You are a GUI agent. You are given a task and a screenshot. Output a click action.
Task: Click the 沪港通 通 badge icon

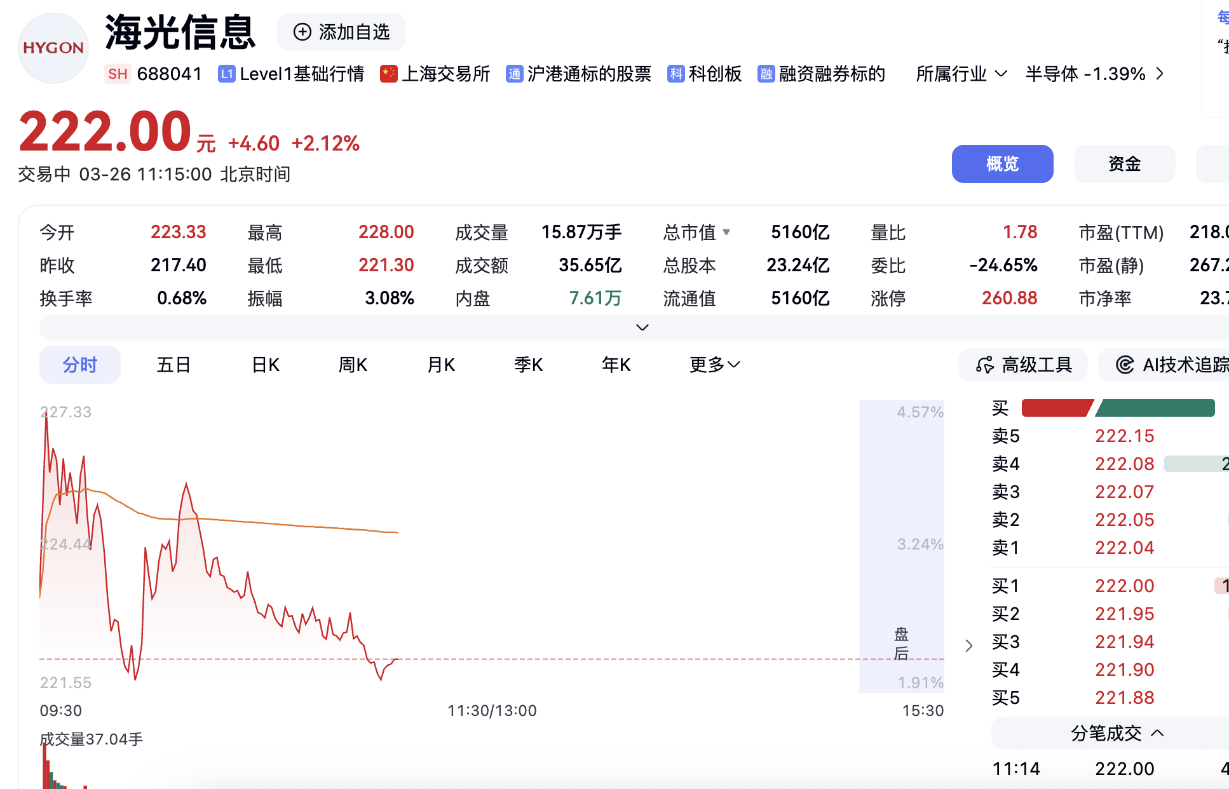[514, 74]
